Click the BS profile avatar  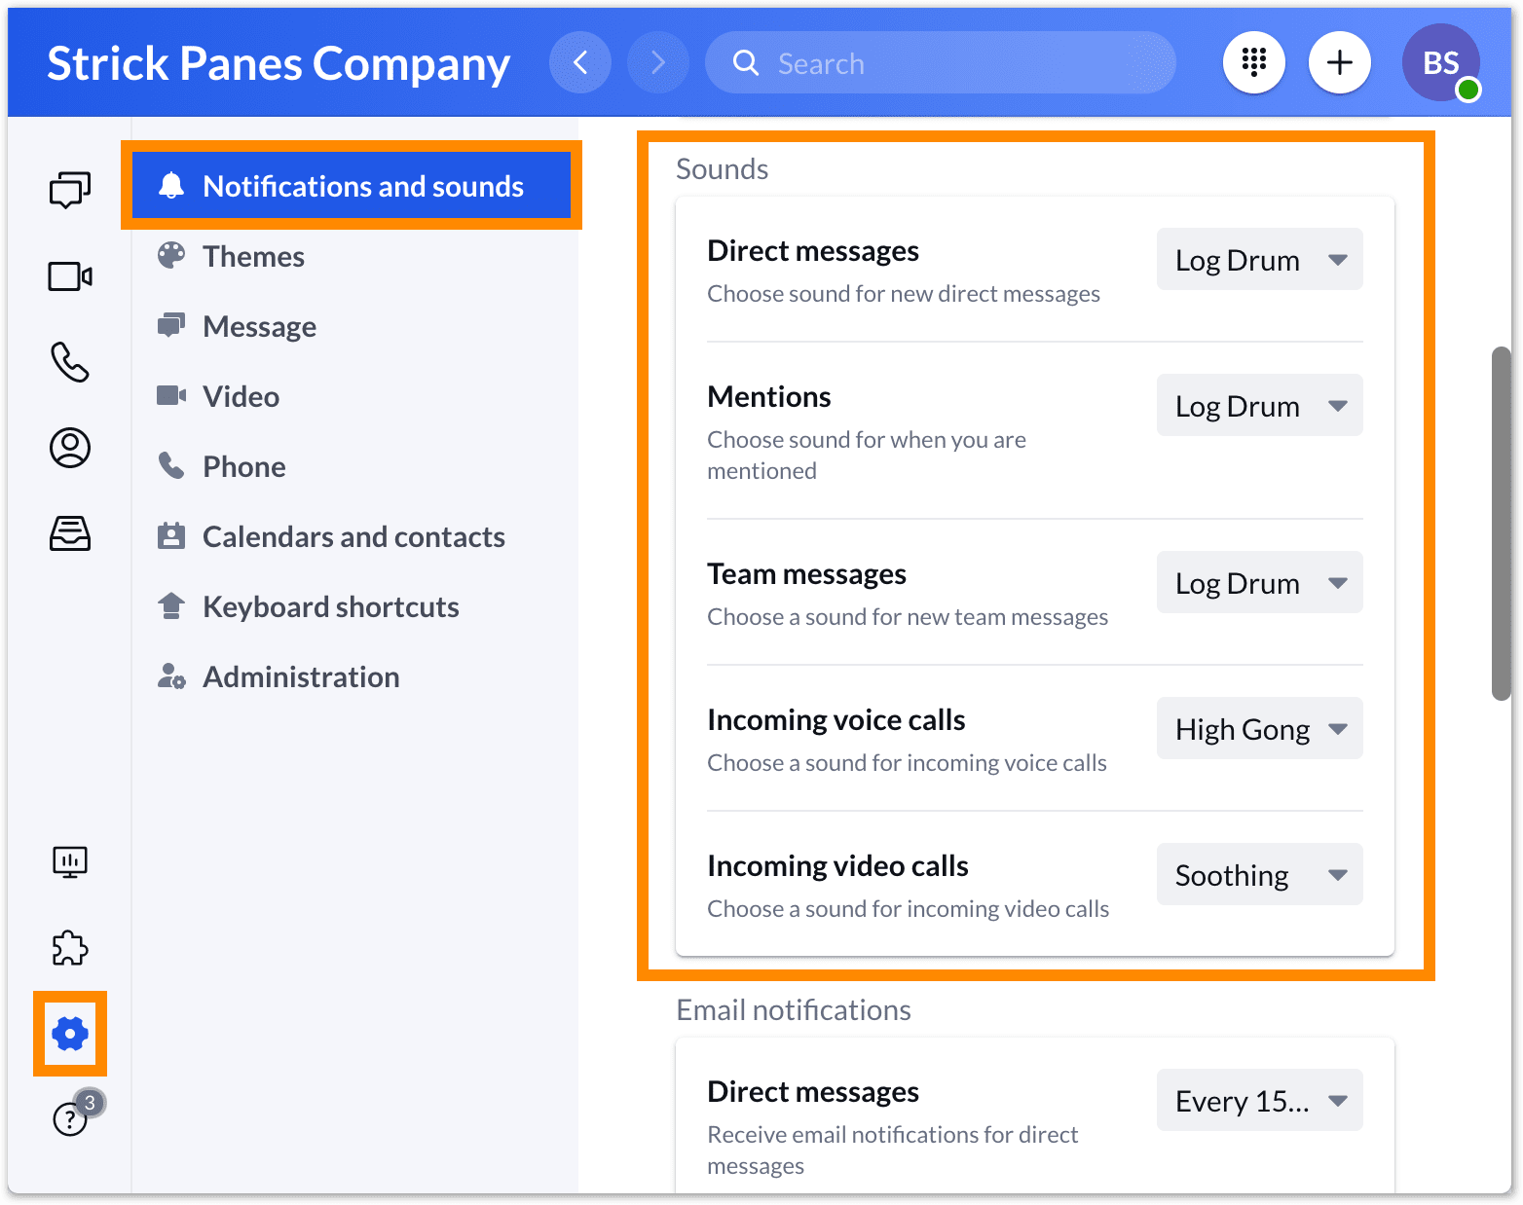[1440, 61]
